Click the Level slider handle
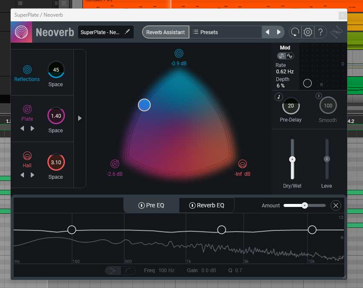The width and height of the screenshot is (363, 288). coord(327,159)
